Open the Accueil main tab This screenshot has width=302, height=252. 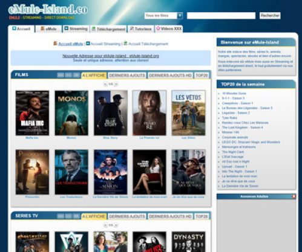[21, 29]
